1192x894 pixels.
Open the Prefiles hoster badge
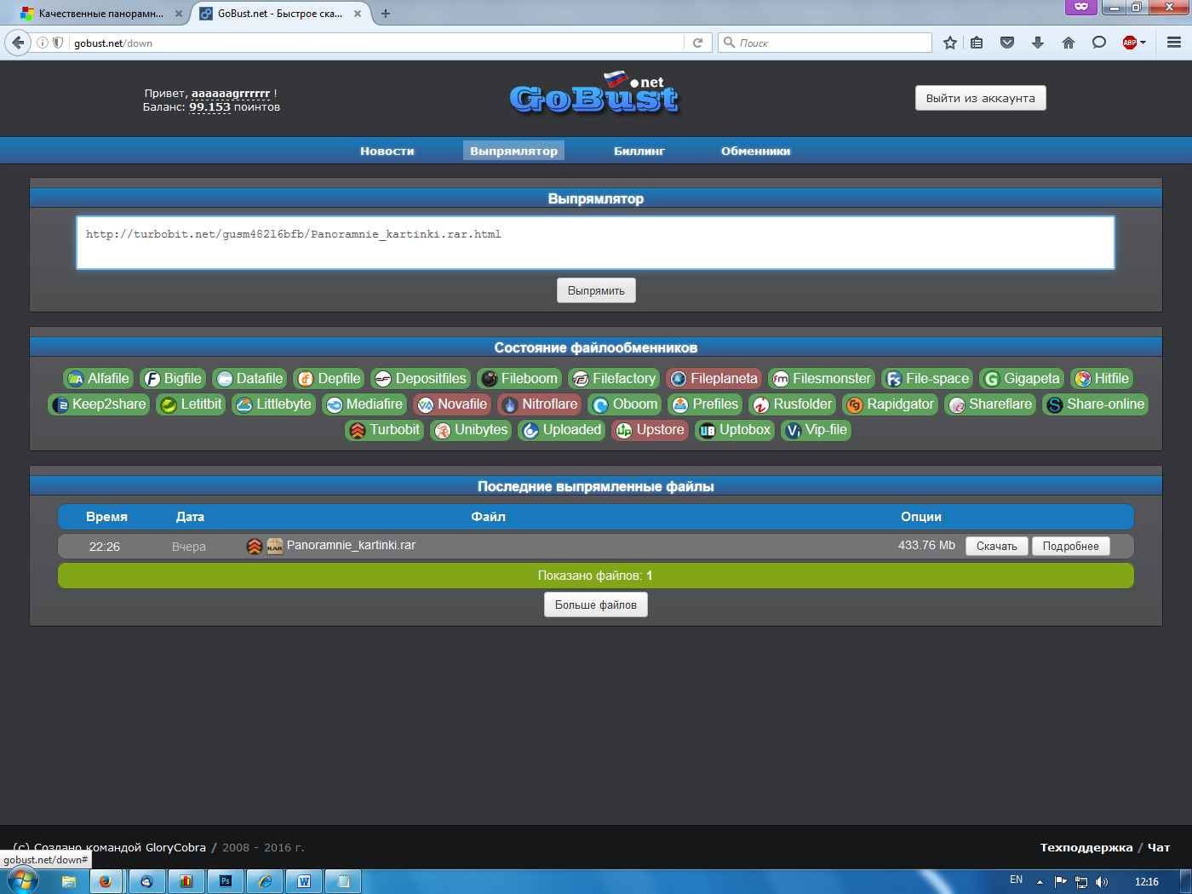click(x=705, y=404)
